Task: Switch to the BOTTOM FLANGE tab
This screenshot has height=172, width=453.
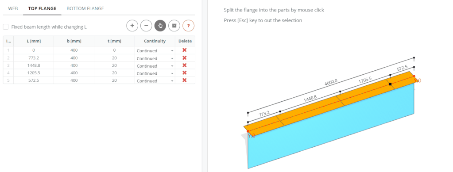Action: point(85,8)
